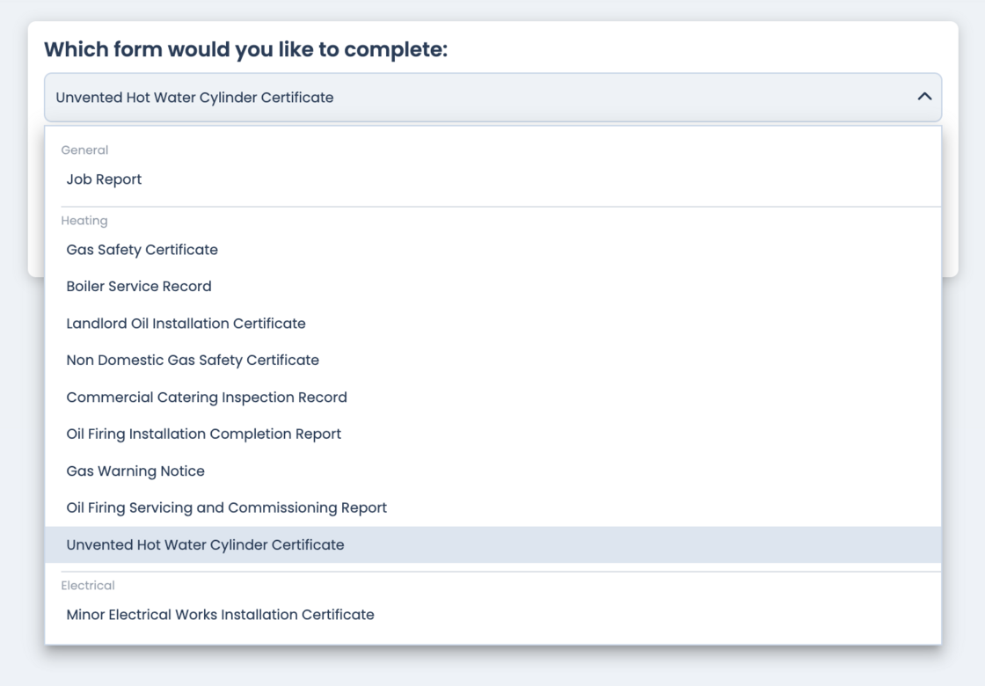This screenshot has height=686, width=985.
Task: Click the General group header
Action: pyautogui.click(x=84, y=150)
